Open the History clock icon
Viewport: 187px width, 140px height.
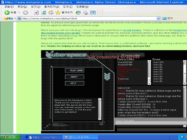pyautogui.click(x=78, y=13)
